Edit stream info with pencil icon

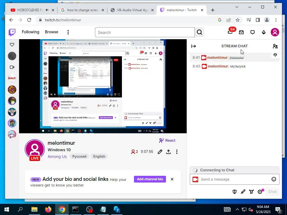tap(160, 151)
